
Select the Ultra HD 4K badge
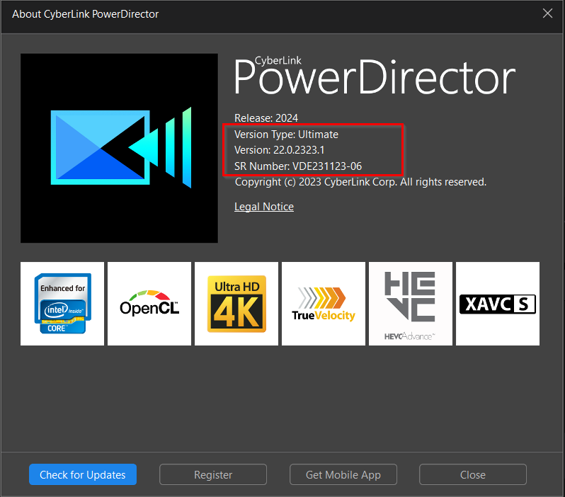tap(236, 304)
